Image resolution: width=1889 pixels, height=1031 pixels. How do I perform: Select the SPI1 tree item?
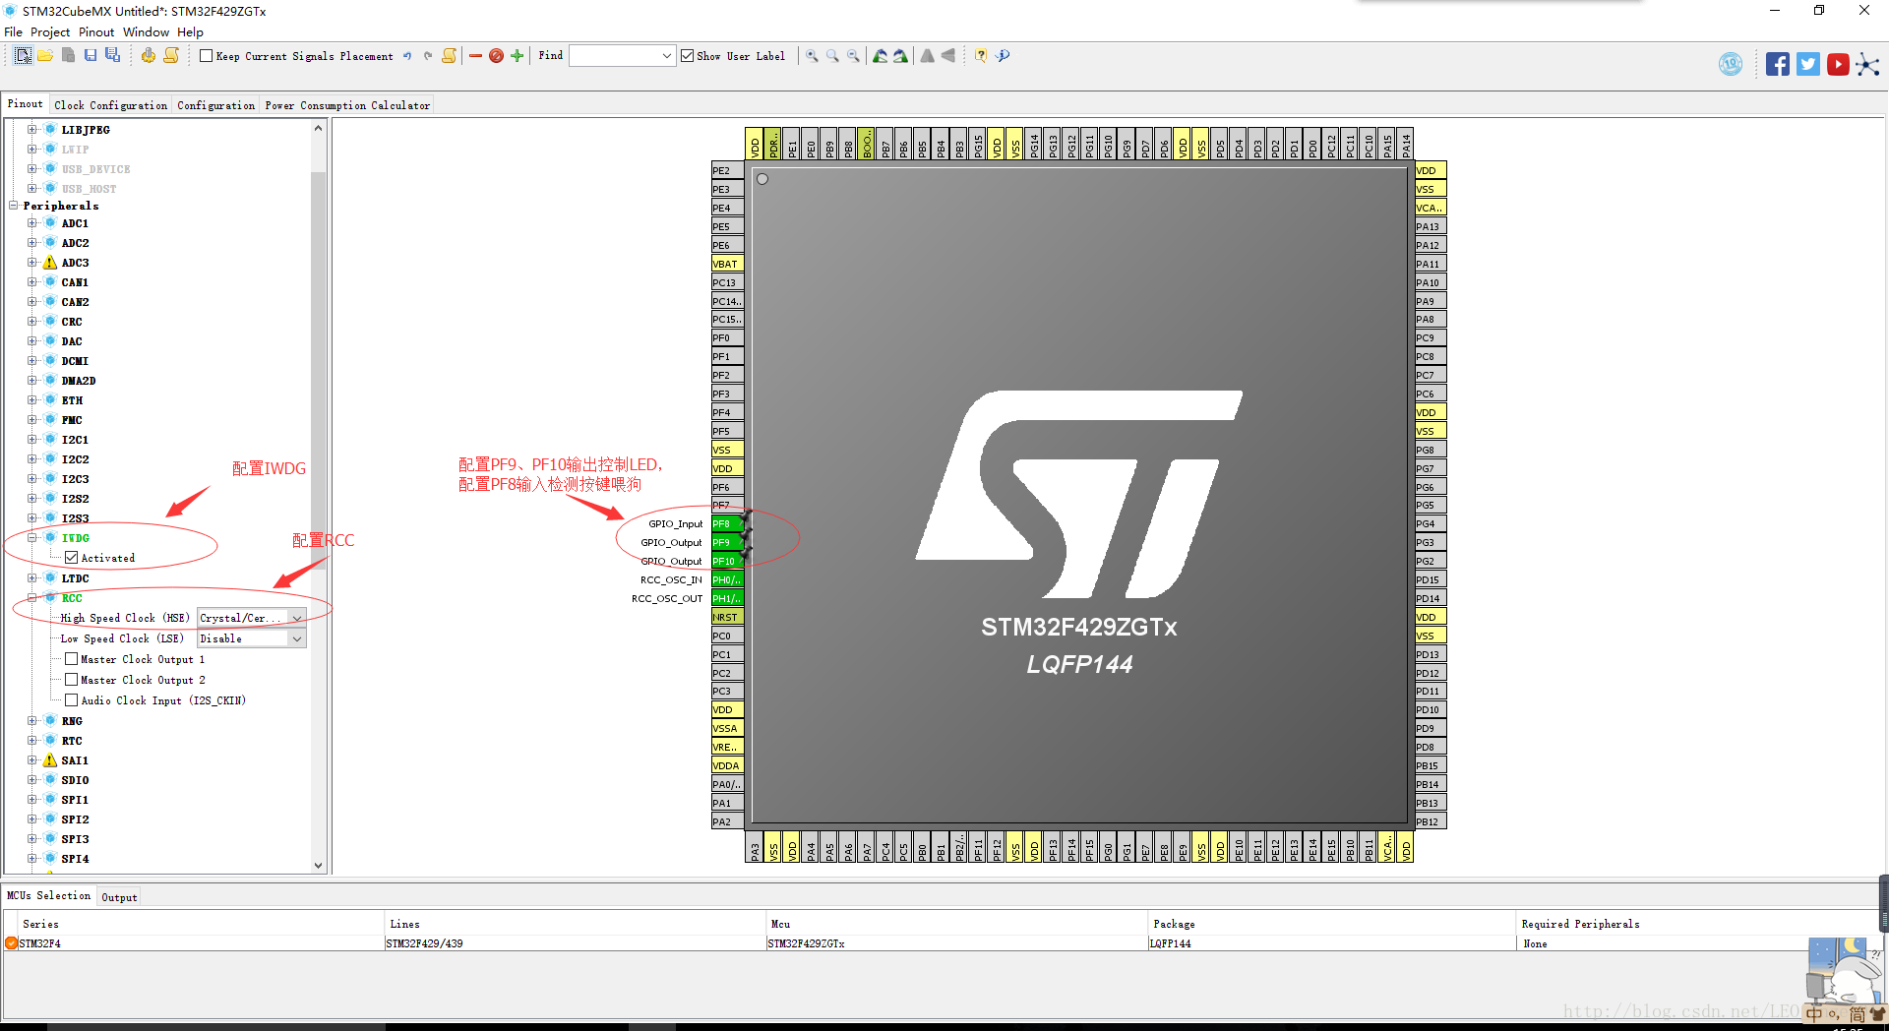point(75,800)
